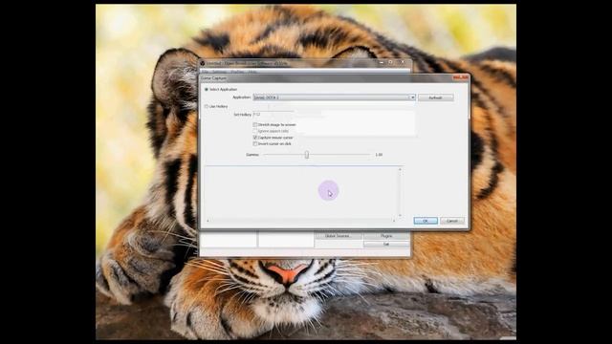Click Global Sources button in OBS window
This screenshot has height=344, width=612.
(338, 236)
